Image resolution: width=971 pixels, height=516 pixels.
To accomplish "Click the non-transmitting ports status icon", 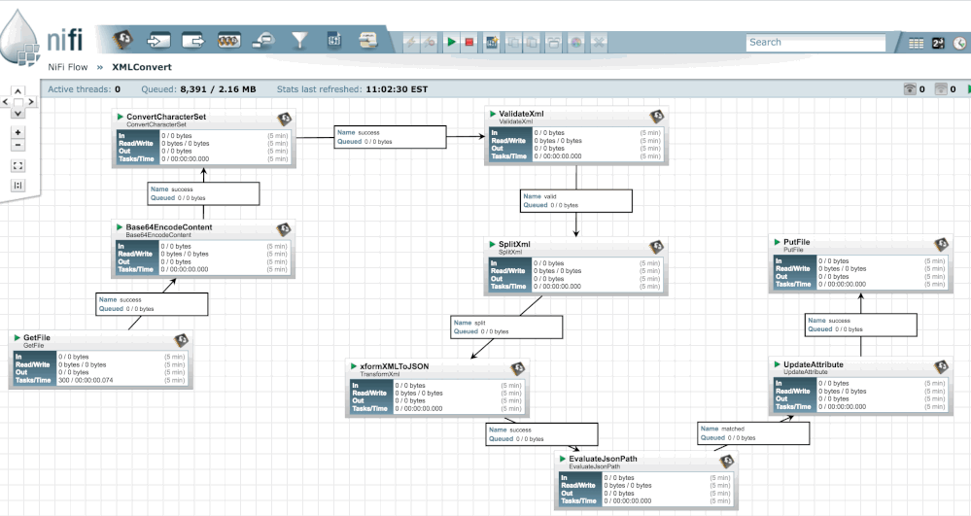I will 941,89.
